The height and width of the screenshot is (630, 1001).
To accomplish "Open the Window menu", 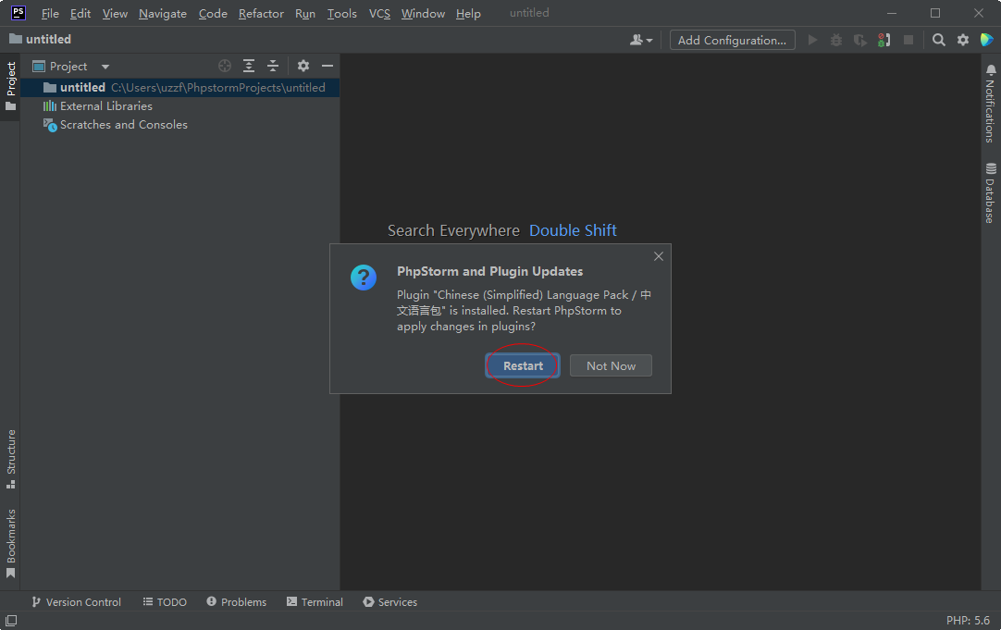I will pyautogui.click(x=423, y=13).
